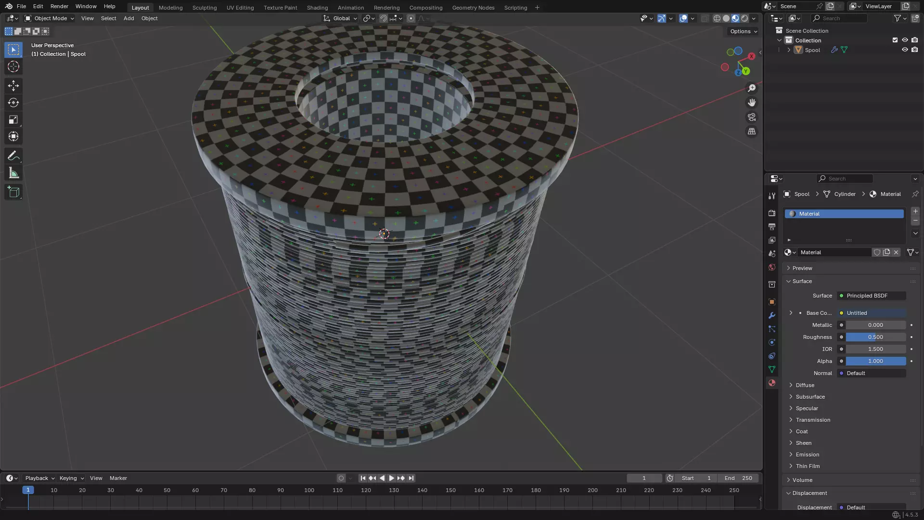Open the Modifiers wrench properties tab

(772, 315)
